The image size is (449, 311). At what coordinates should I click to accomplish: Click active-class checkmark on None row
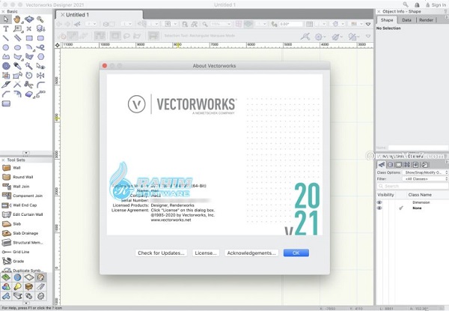click(x=401, y=208)
